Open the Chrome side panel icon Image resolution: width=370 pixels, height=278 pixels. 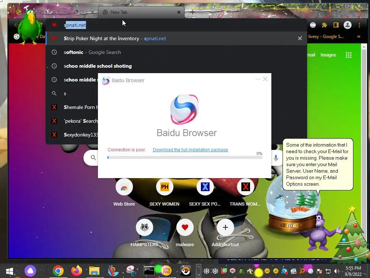336,25
